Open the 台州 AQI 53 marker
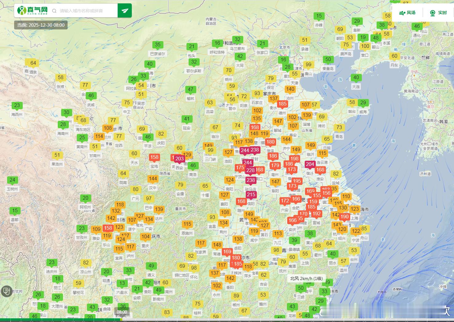 354,251
